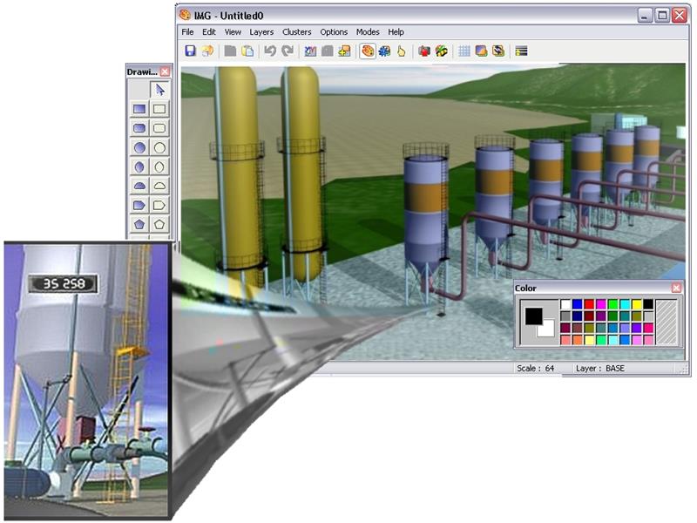Click the stacked bars list icon

pyautogui.click(x=521, y=51)
